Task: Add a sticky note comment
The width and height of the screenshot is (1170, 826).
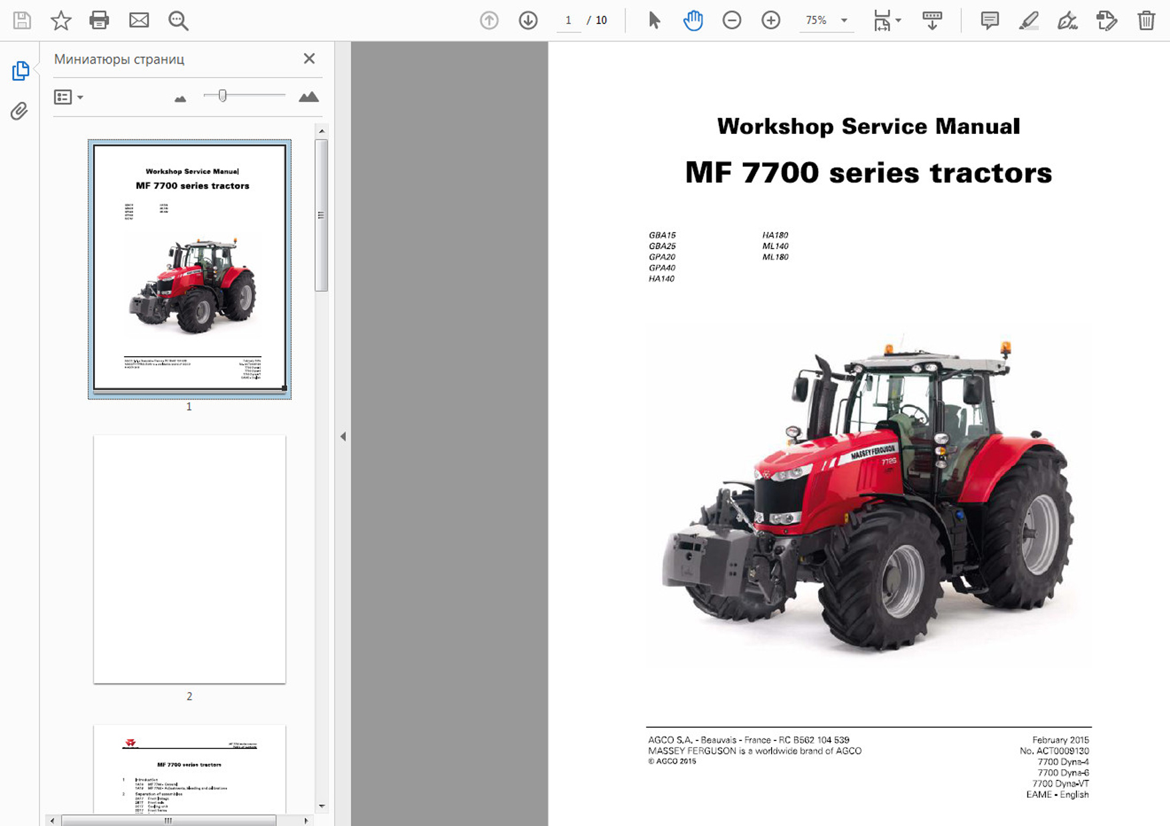Action: [x=989, y=20]
